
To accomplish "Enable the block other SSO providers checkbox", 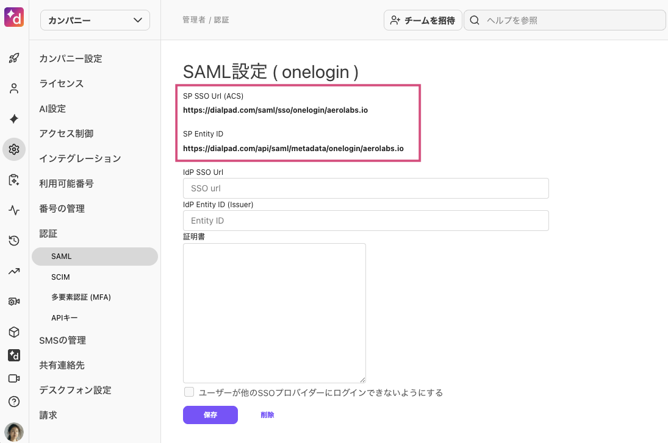I will point(189,392).
